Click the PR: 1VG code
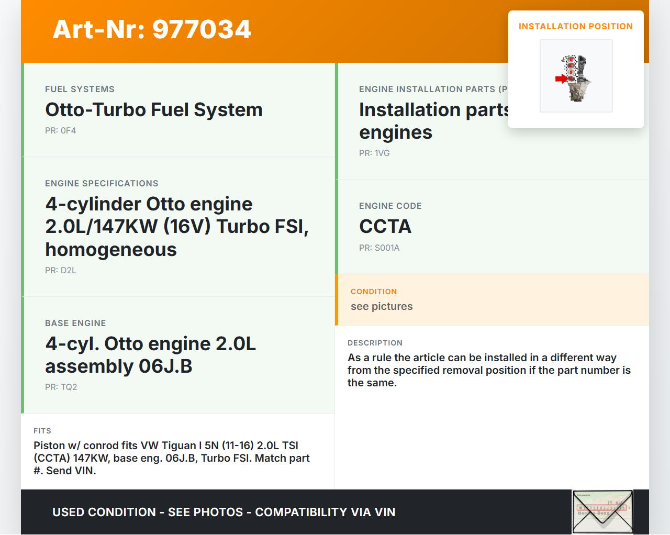 point(374,153)
